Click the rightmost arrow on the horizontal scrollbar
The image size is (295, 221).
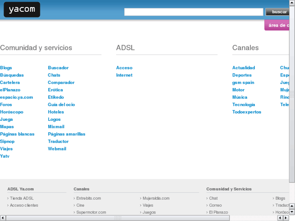286,218
